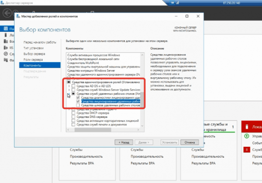This screenshot has height=183, width=262.
Task: Uncheck Средства лицензирования удаленных рабочих столов checkbox
Action: point(78,101)
